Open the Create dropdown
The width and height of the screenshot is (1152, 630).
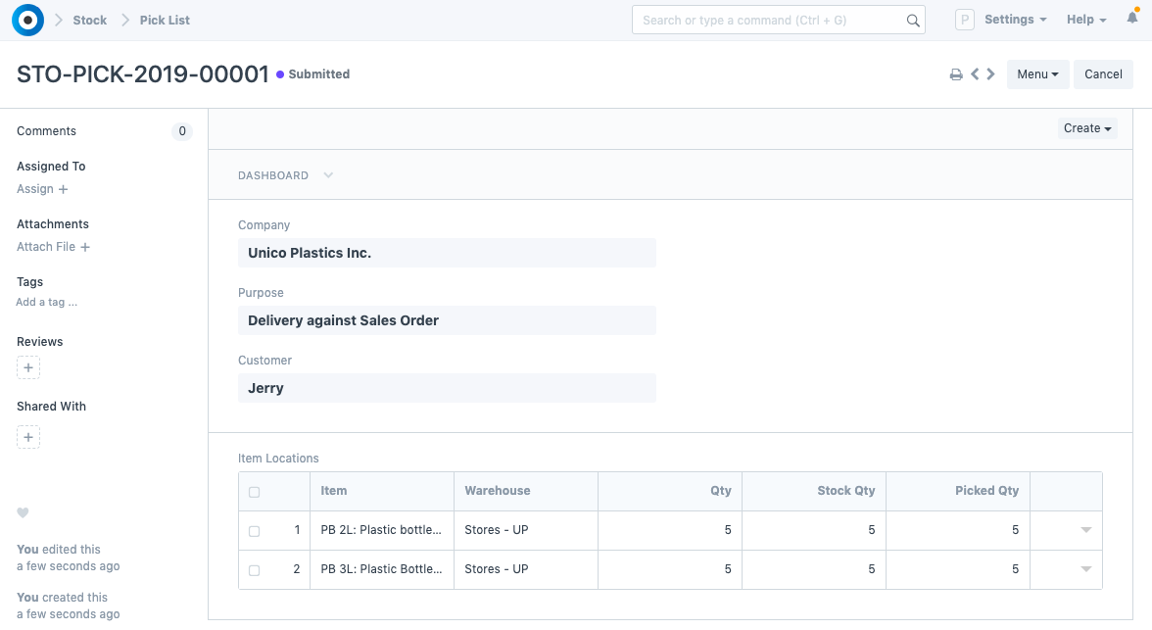[x=1087, y=128]
